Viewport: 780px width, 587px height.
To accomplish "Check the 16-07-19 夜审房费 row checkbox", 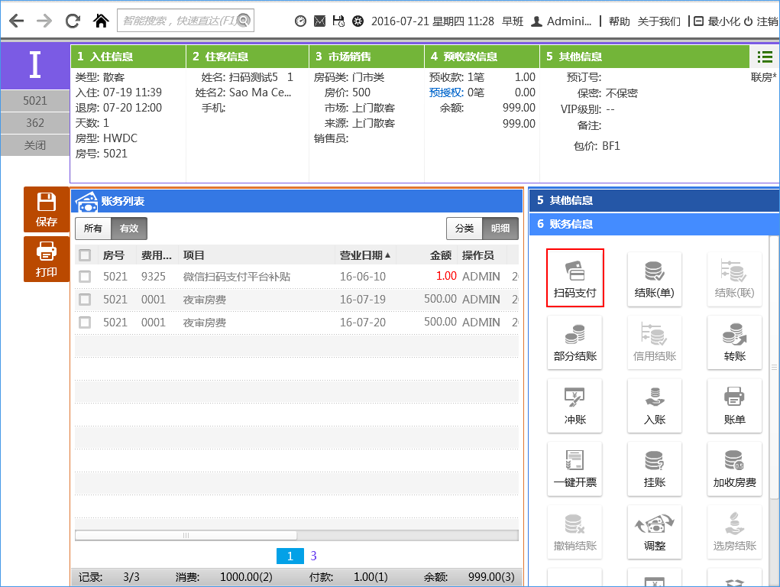I will 85,299.
